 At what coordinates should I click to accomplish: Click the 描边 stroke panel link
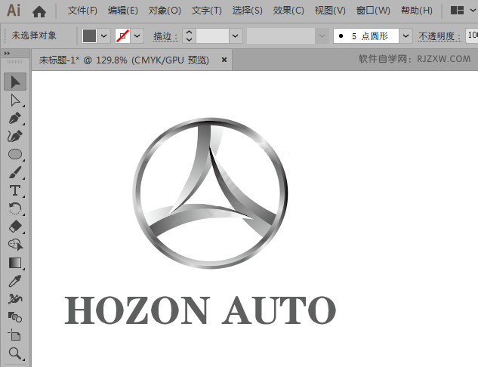pyautogui.click(x=165, y=36)
